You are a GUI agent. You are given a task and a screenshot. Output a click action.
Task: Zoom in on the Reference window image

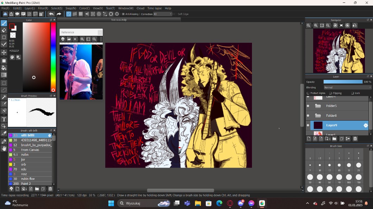[82, 39]
